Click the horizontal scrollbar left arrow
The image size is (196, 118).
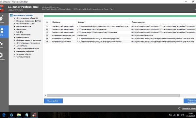(45, 96)
